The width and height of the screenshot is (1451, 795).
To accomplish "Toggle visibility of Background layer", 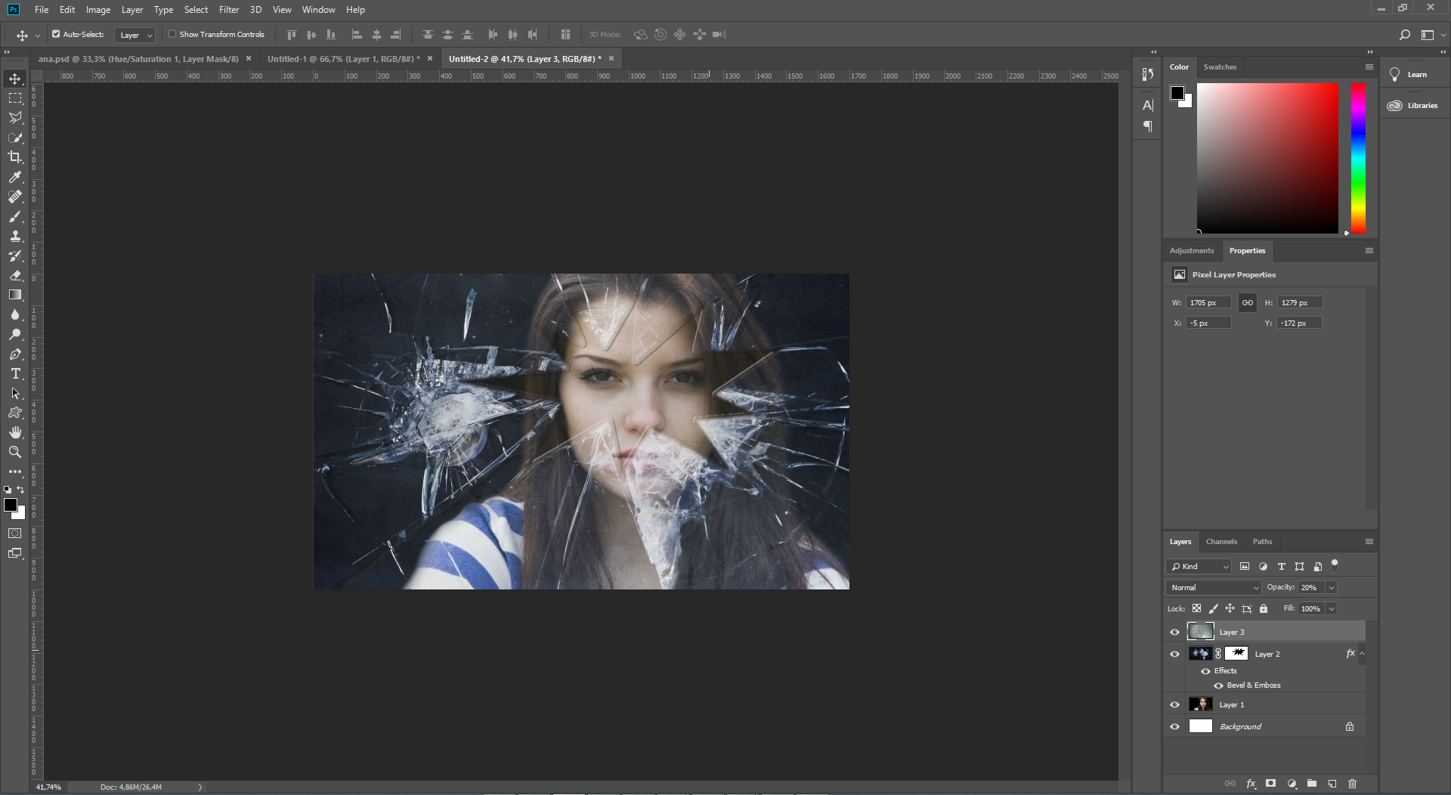I will 1174,727.
